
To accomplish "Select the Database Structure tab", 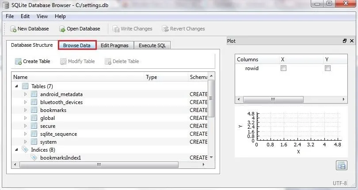I will point(32,45).
